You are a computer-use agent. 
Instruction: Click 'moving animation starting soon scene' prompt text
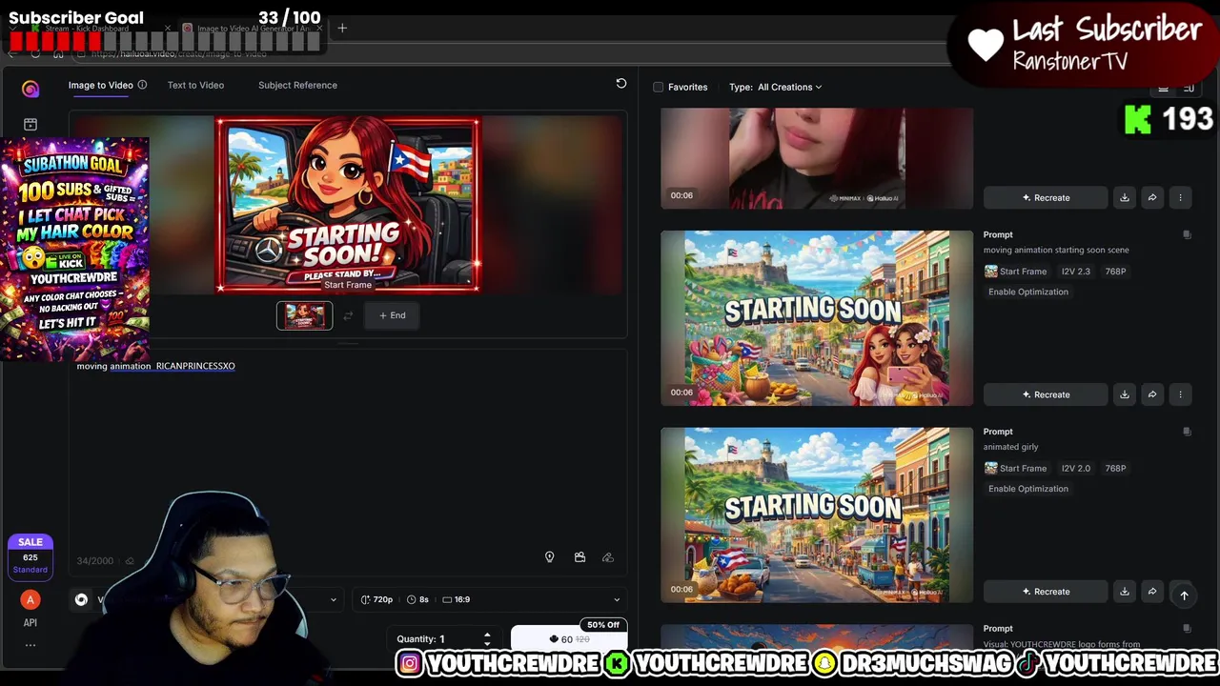click(1056, 250)
